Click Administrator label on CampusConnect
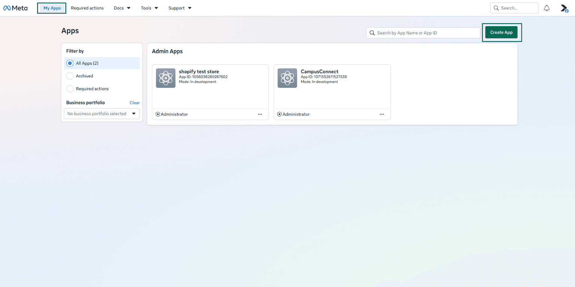575x287 pixels. point(296,114)
